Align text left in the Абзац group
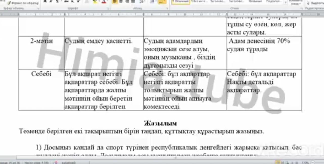Viewport: 324px width, 164px height. point(114,2)
